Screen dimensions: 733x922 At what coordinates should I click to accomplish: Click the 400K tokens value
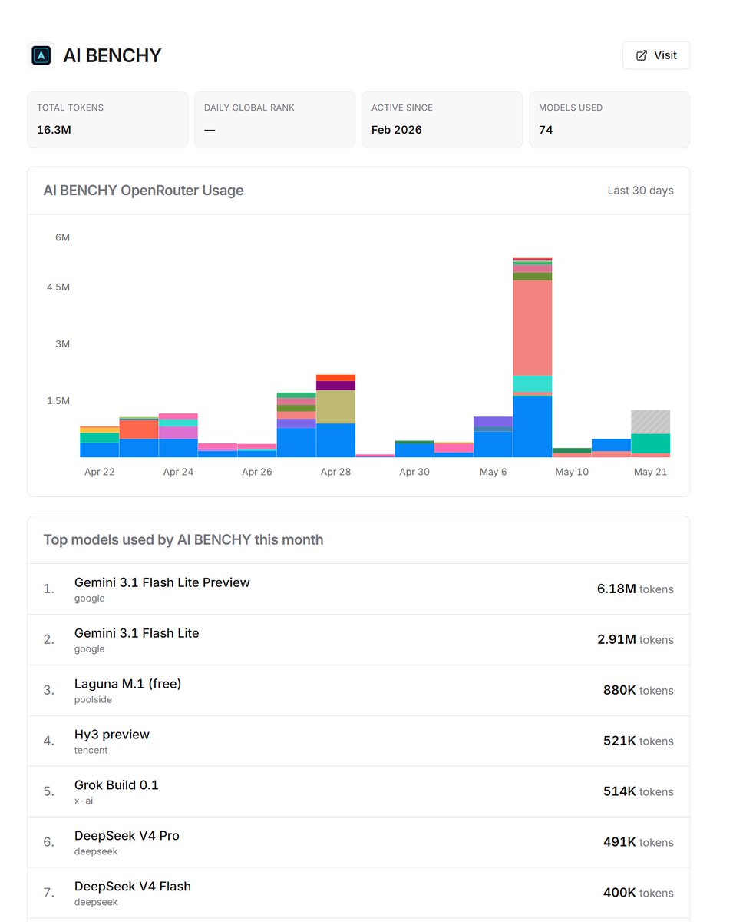(639, 894)
